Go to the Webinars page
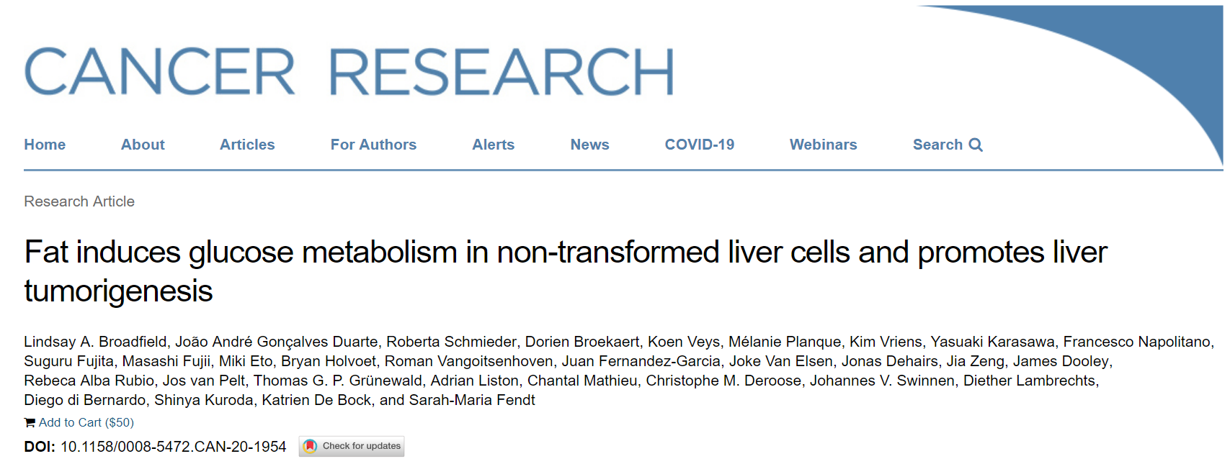Viewport: 1230px width, 464px height. (823, 145)
